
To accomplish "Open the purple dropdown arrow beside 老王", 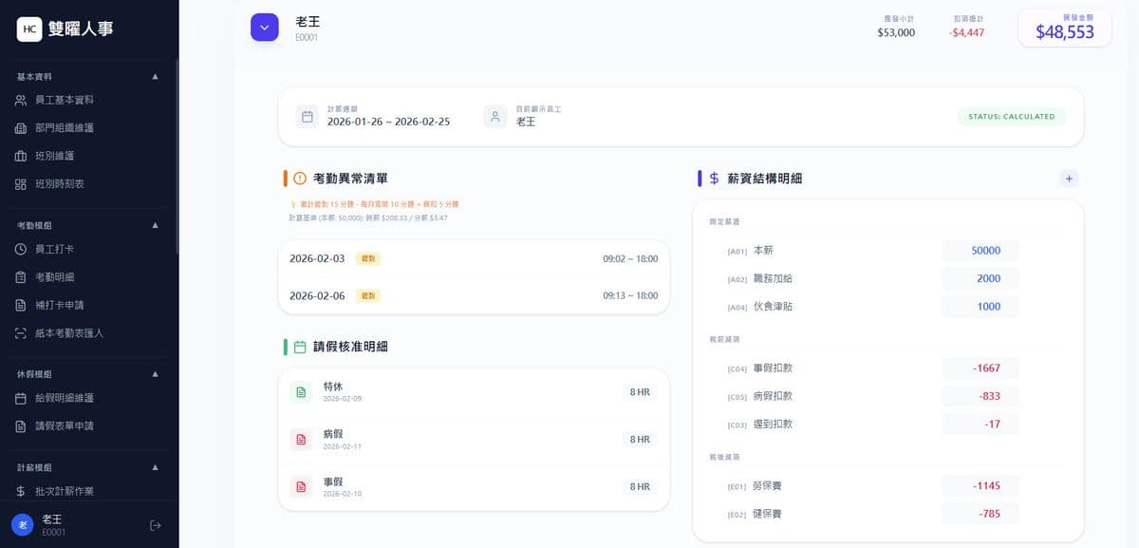I will click(264, 27).
